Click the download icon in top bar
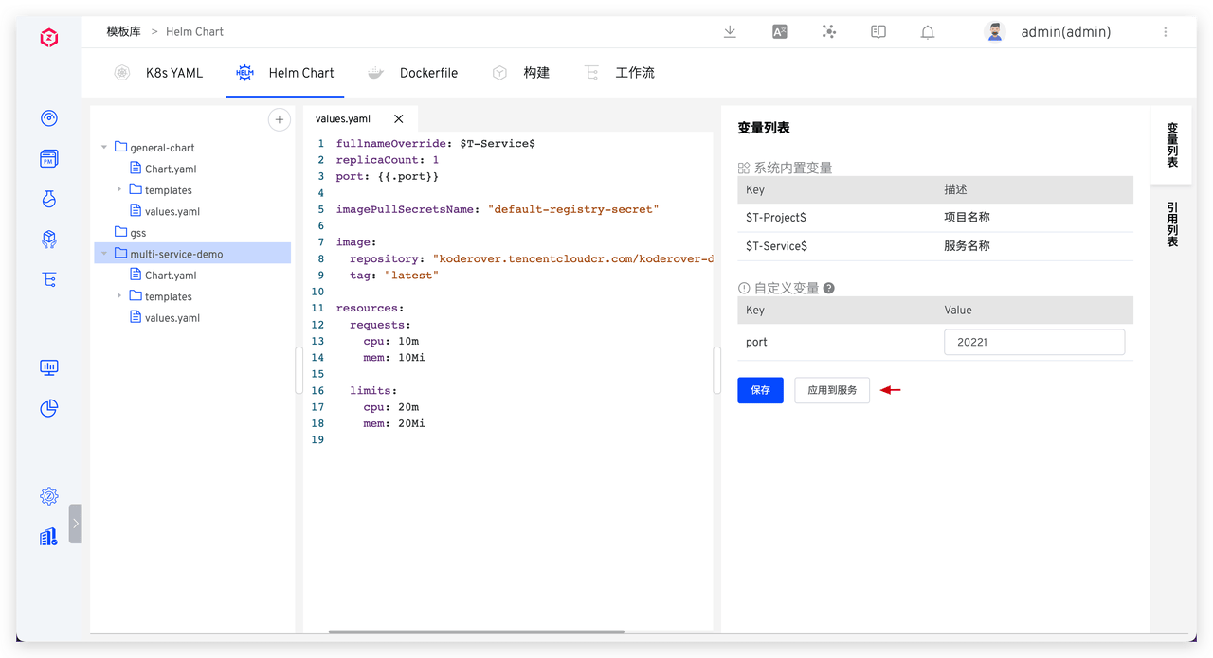The height and width of the screenshot is (658, 1213). click(730, 32)
